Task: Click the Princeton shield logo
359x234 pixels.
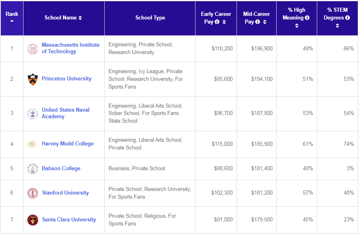Action: (33, 79)
